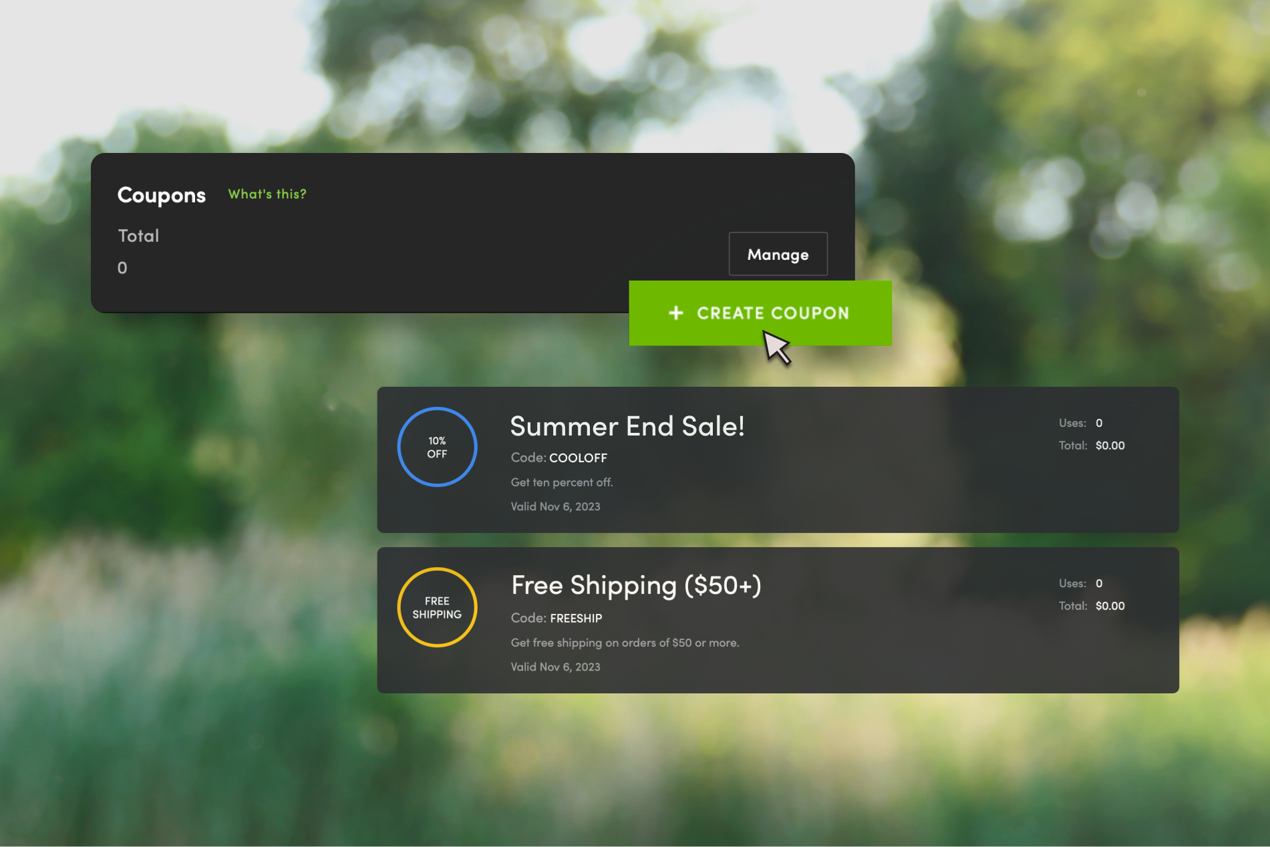
Task: Click the free shipping on orders description
Action: (625, 643)
